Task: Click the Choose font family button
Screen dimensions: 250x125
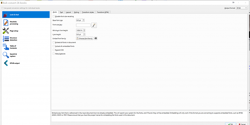Action: pyautogui.click(x=85, y=38)
